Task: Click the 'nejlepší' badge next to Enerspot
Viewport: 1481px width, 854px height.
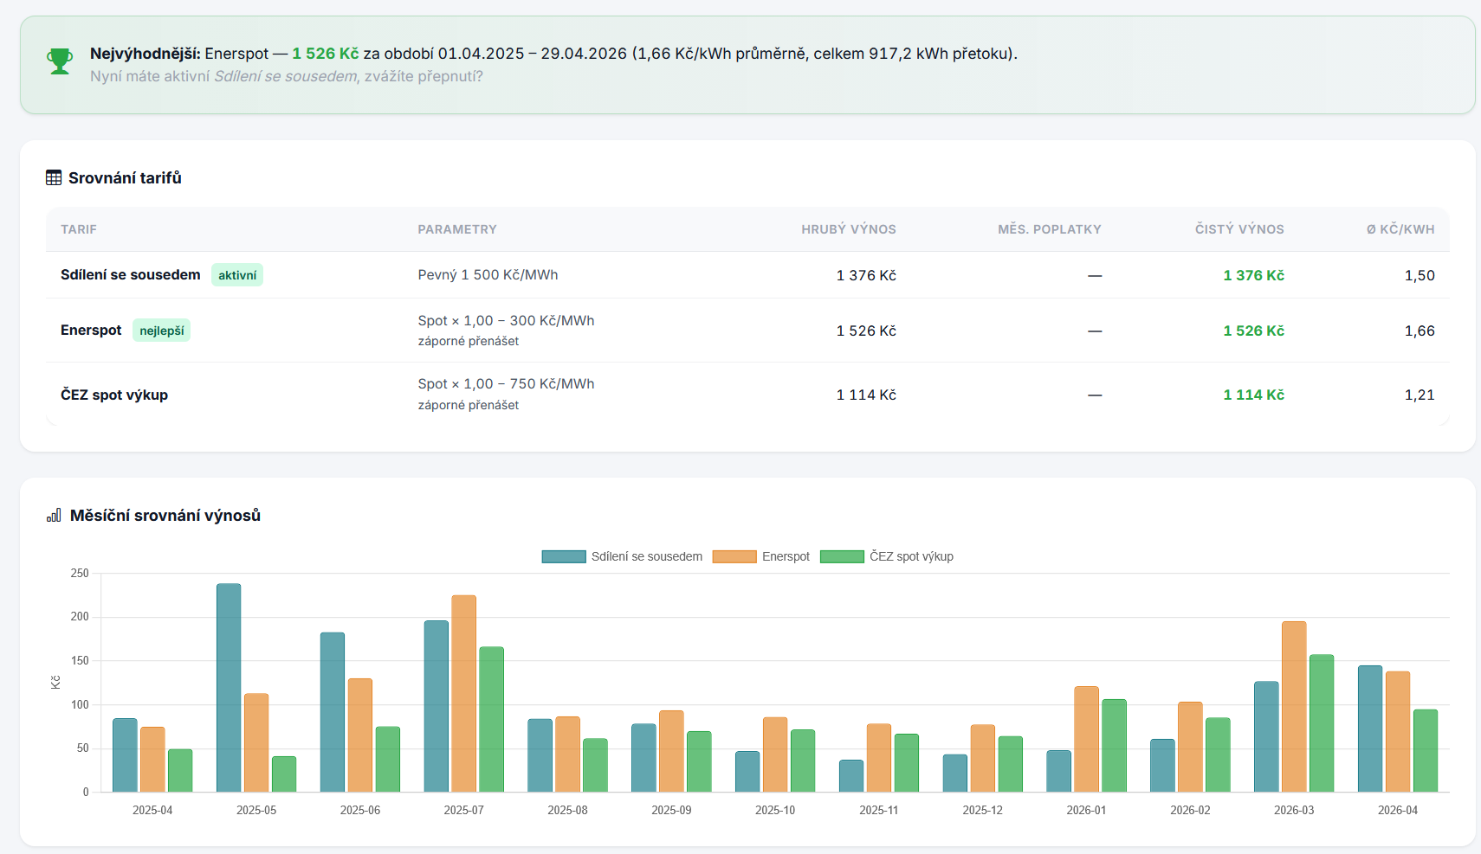Action: tap(162, 331)
